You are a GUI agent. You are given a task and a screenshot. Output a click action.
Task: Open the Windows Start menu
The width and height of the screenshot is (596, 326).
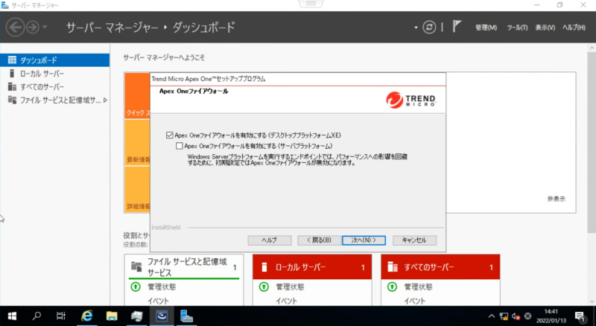click(x=12, y=316)
